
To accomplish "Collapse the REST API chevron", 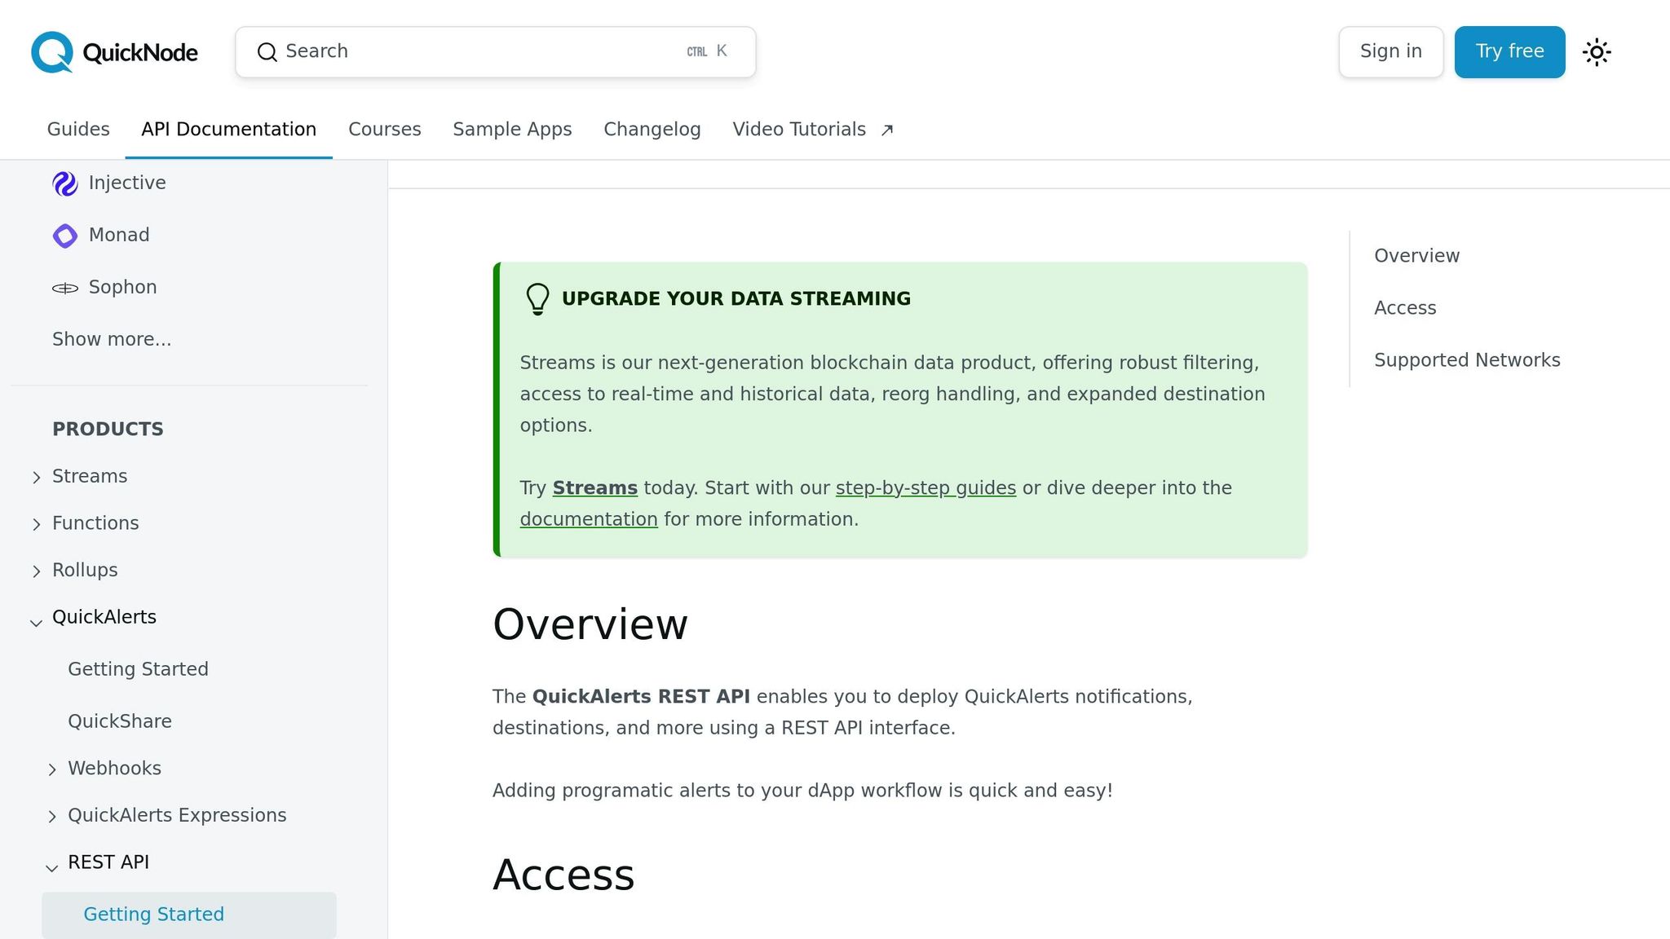I will click(51, 868).
